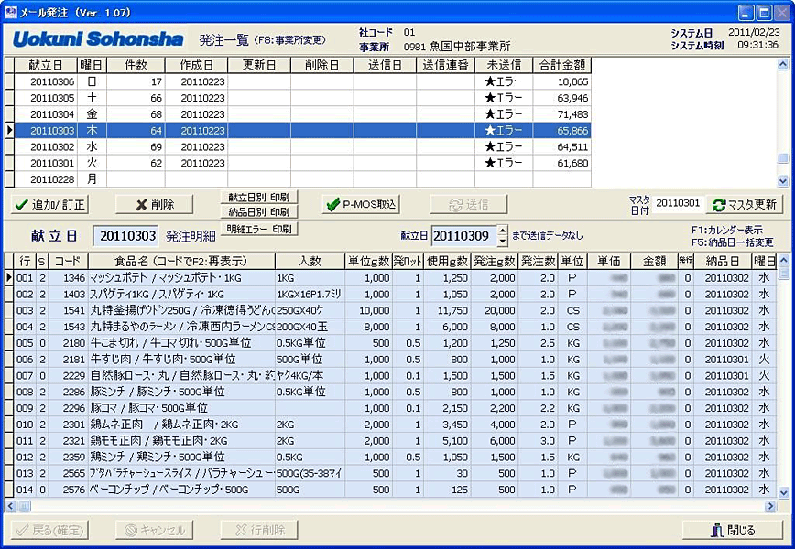Click 明細エラー 印刷 print button
The width and height of the screenshot is (795, 549).
coord(260,228)
